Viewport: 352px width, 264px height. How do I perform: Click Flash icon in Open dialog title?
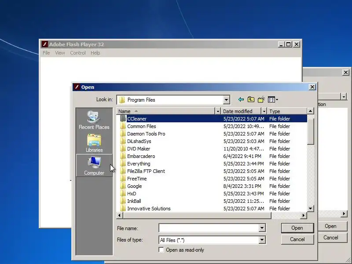(x=77, y=87)
